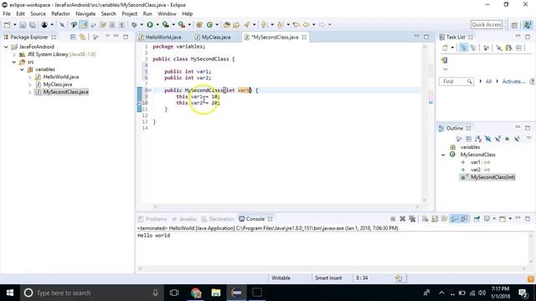Click the Activate... link in Task List
The height and width of the screenshot is (301, 536).
coord(513,82)
